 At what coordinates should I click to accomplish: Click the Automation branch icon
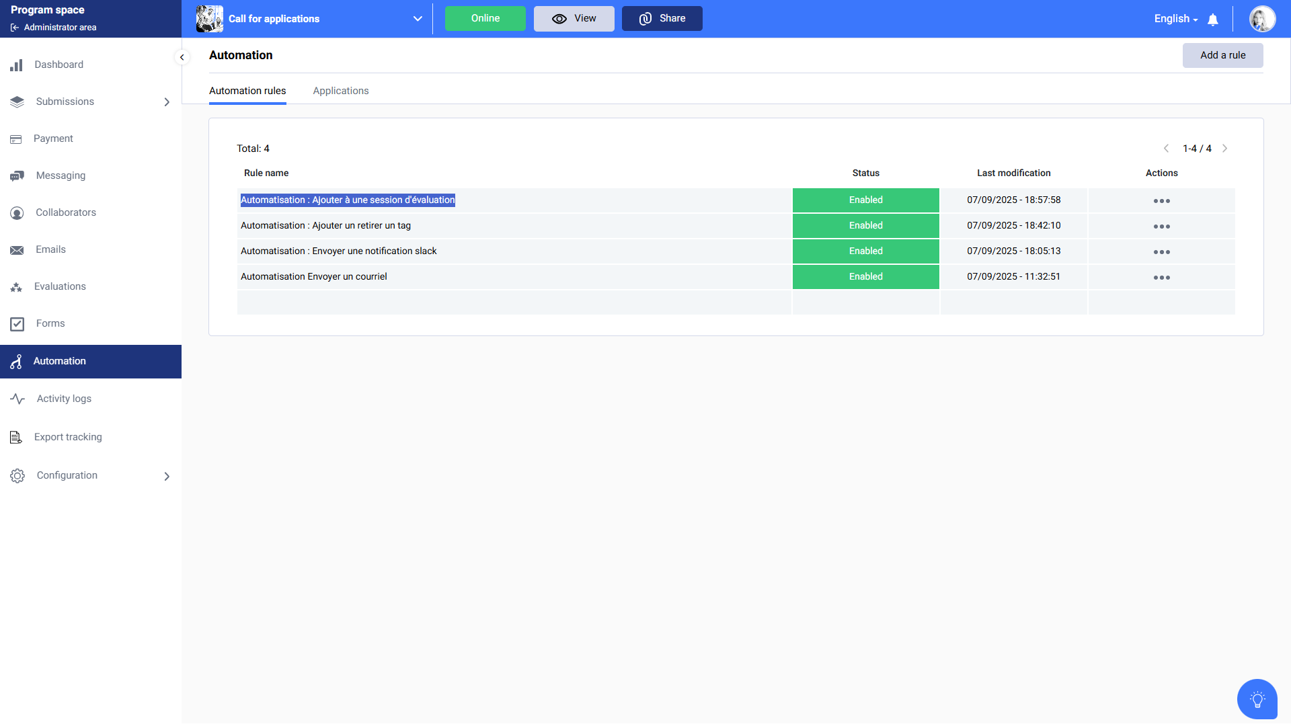click(x=16, y=362)
